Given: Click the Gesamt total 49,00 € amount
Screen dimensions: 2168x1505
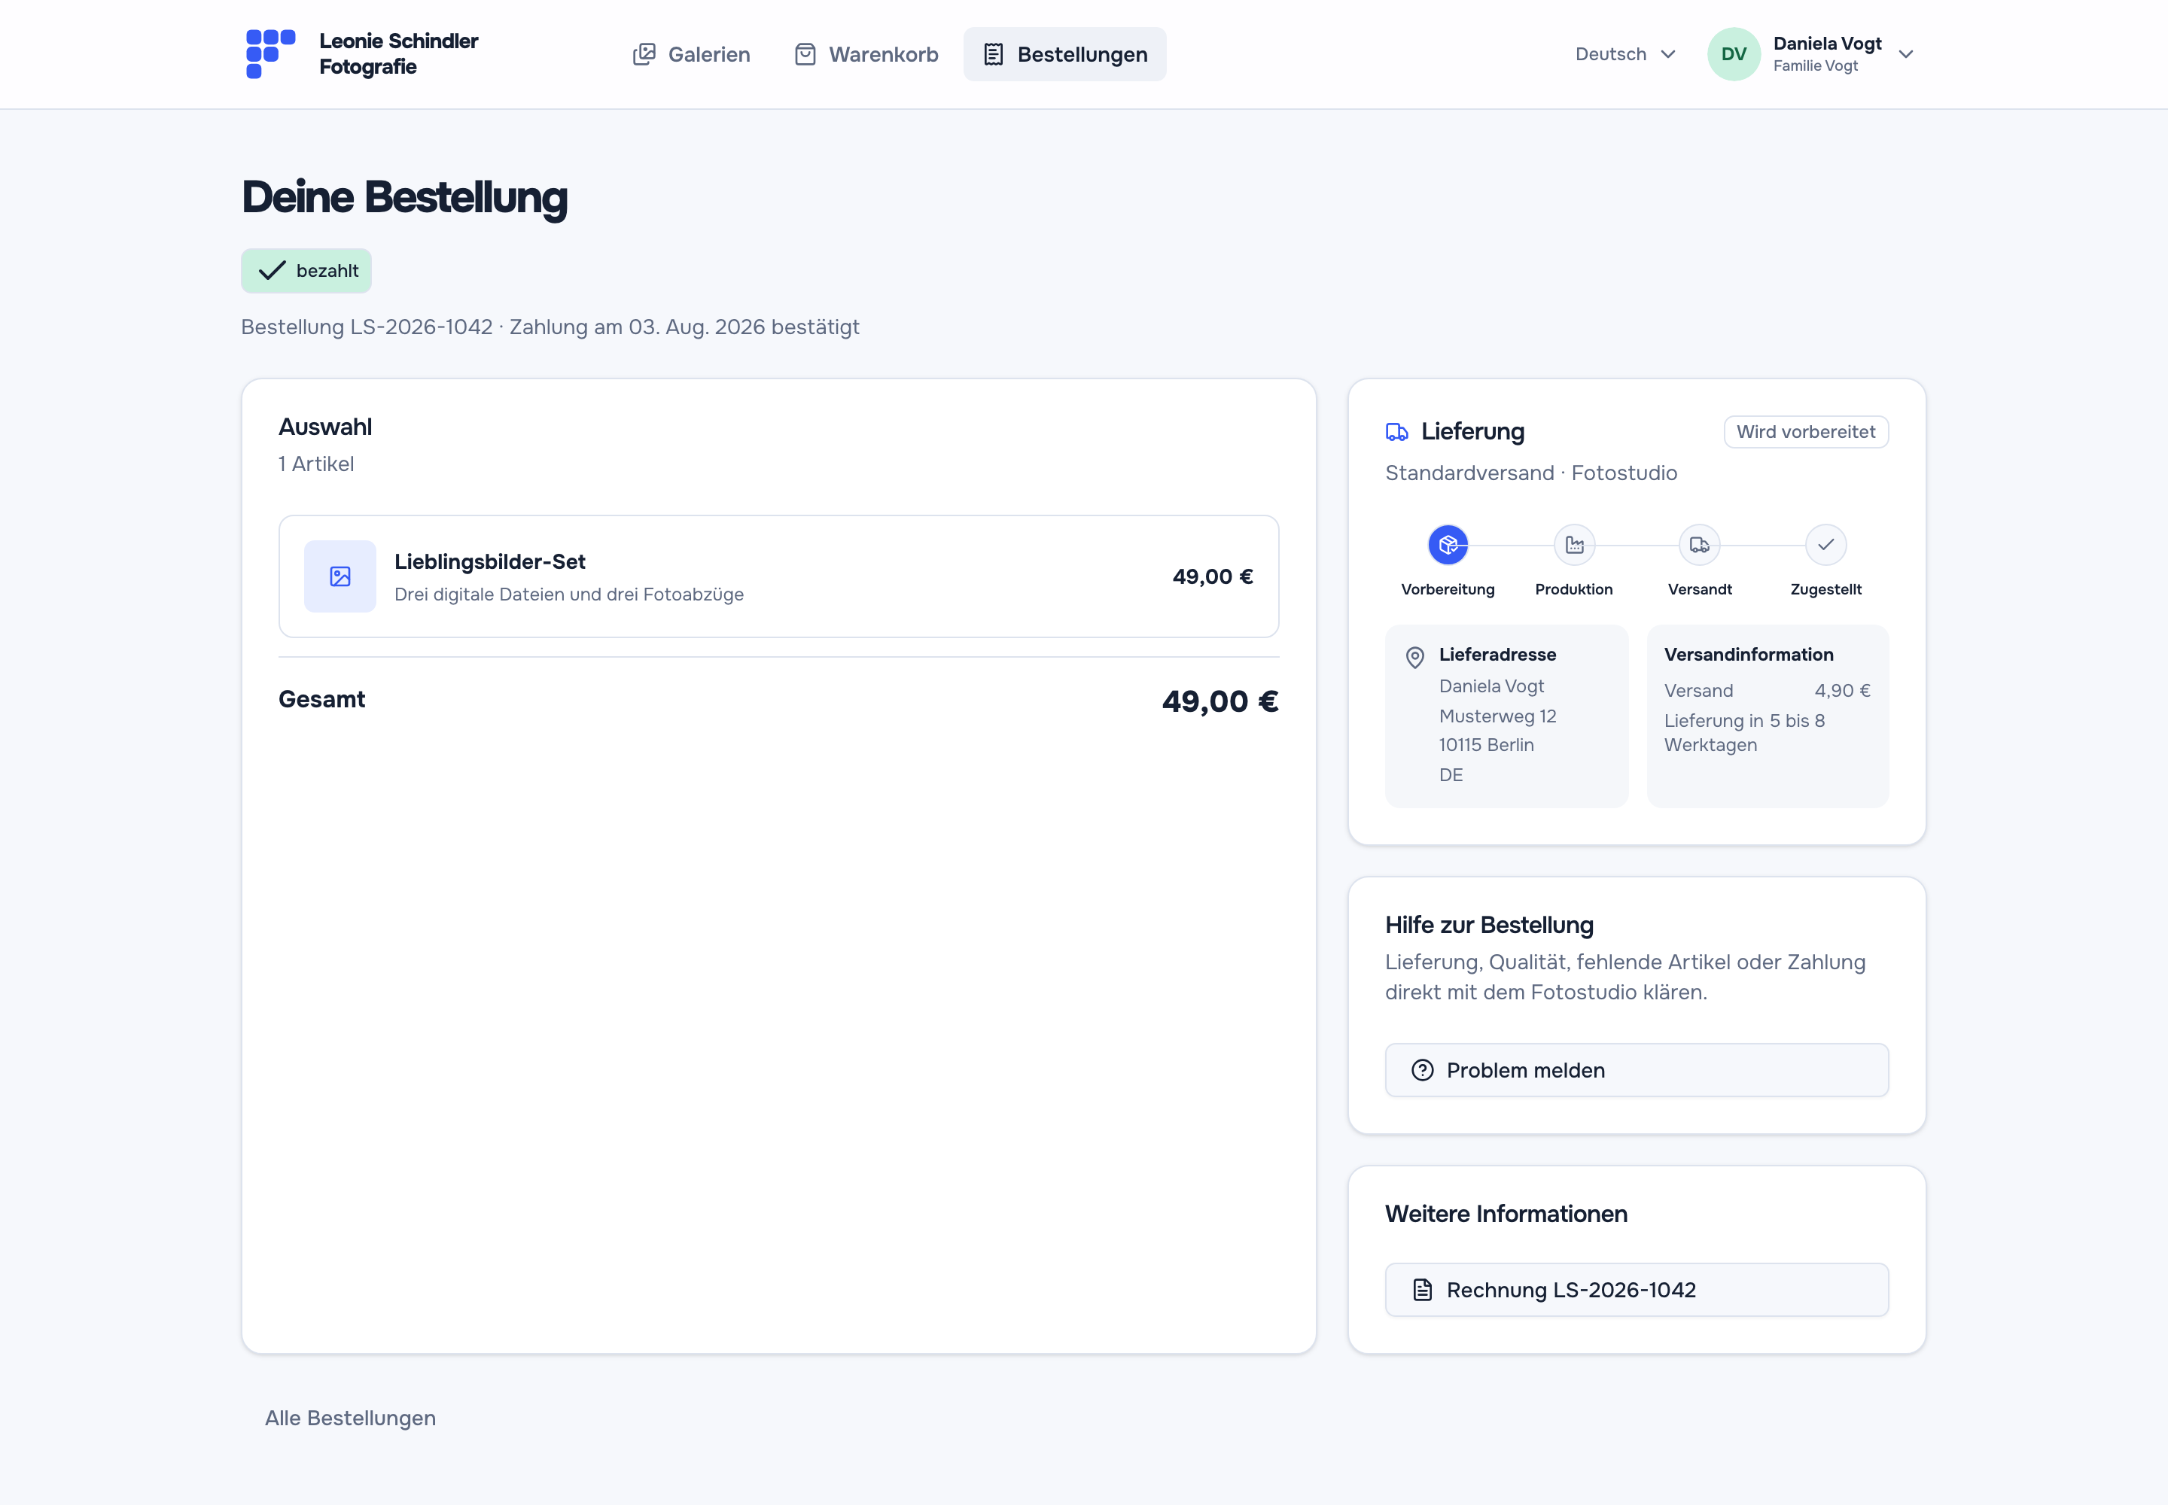Looking at the screenshot, I should pos(1219,701).
